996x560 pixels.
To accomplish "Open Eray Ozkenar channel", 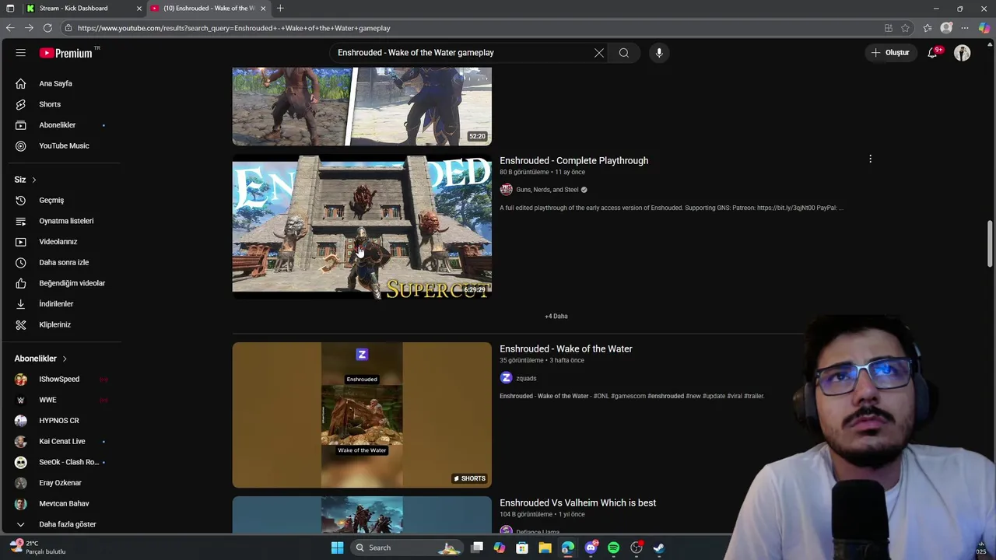I will coord(61,483).
